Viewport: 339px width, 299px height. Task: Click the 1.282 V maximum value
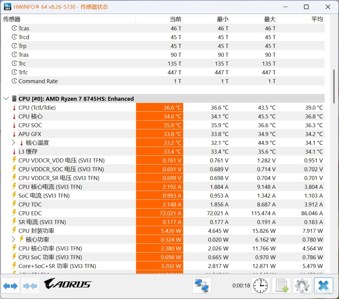266,160
